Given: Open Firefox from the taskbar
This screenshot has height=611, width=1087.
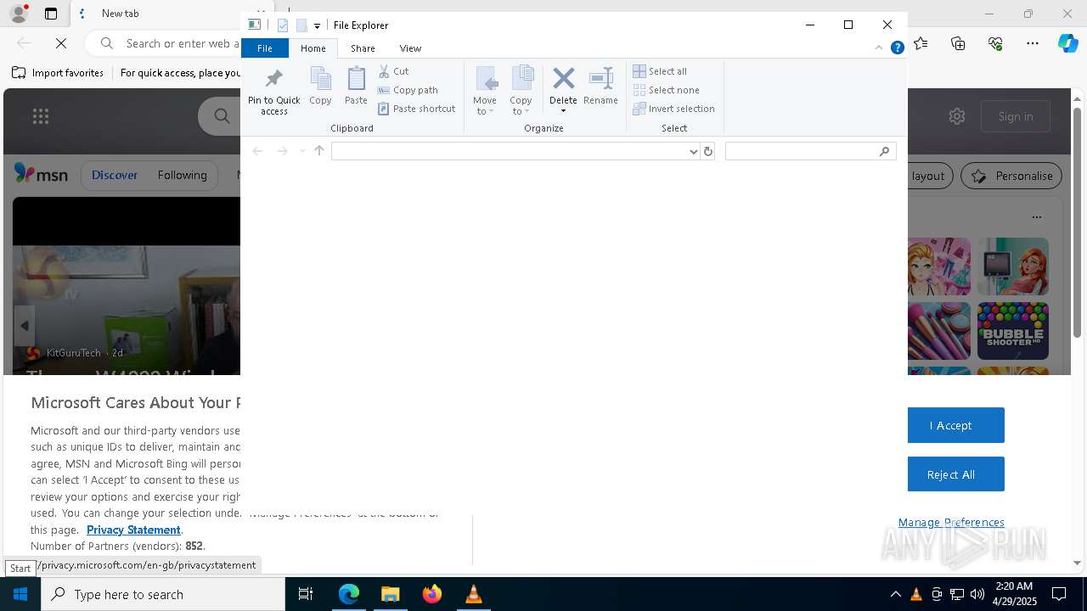Looking at the screenshot, I should point(432,594).
